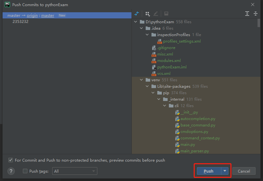Select the 2353232 commit entry
This screenshot has width=263, height=181.
(20, 22)
